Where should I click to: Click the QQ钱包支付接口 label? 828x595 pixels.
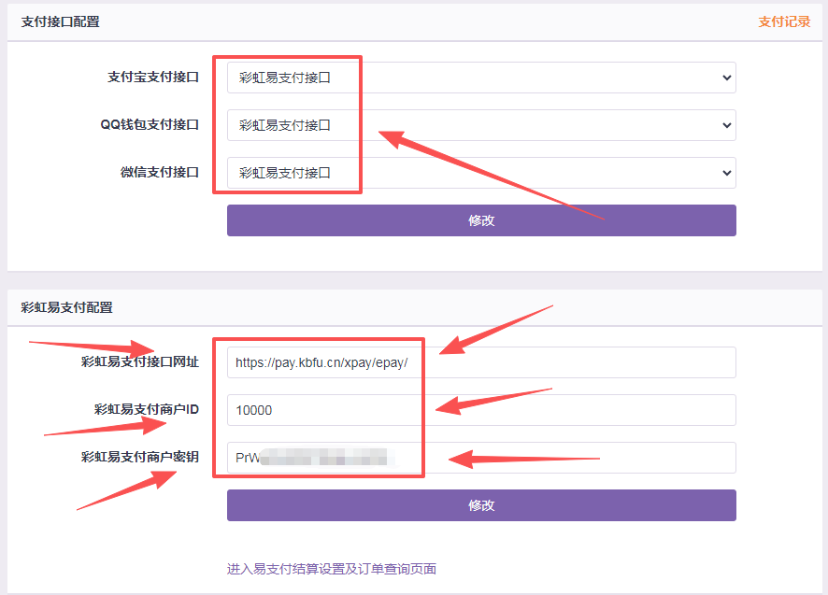tap(150, 125)
